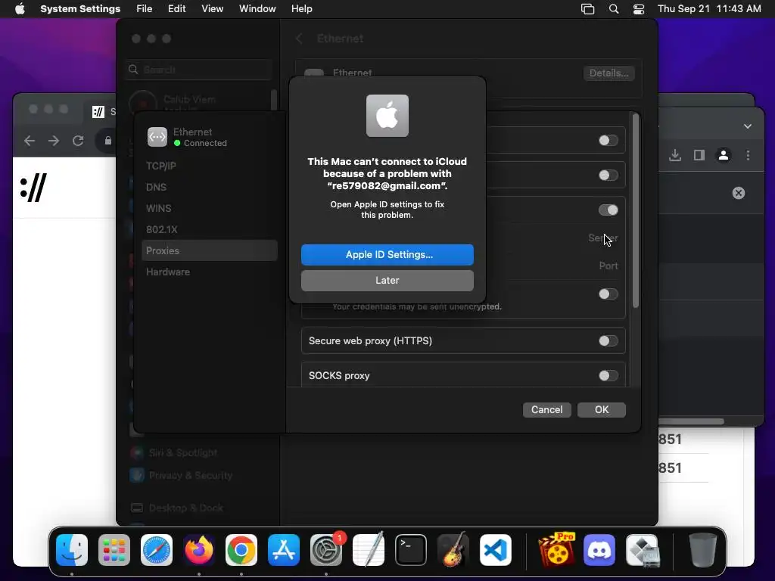This screenshot has width=775, height=581.
Task: Open the File menu
Action: tap(145, 9)
